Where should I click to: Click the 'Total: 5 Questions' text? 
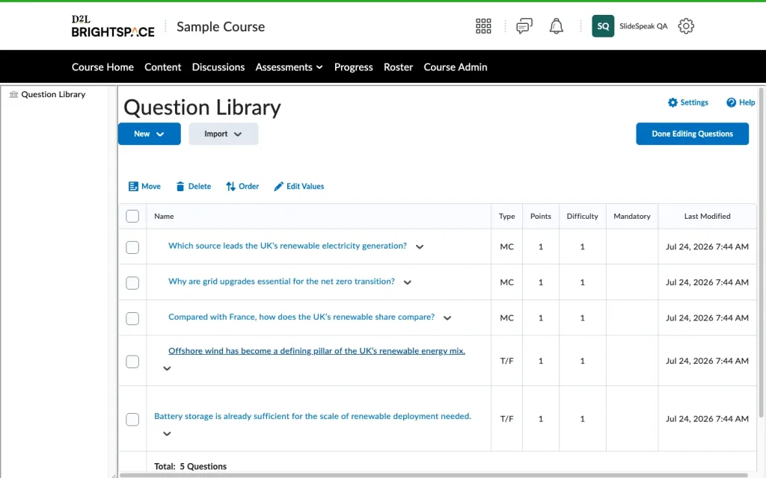point(191,466)
